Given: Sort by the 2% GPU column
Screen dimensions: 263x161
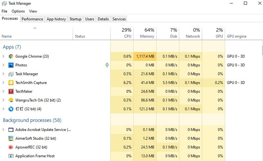Looking at the screenshot, I should 213,33.
